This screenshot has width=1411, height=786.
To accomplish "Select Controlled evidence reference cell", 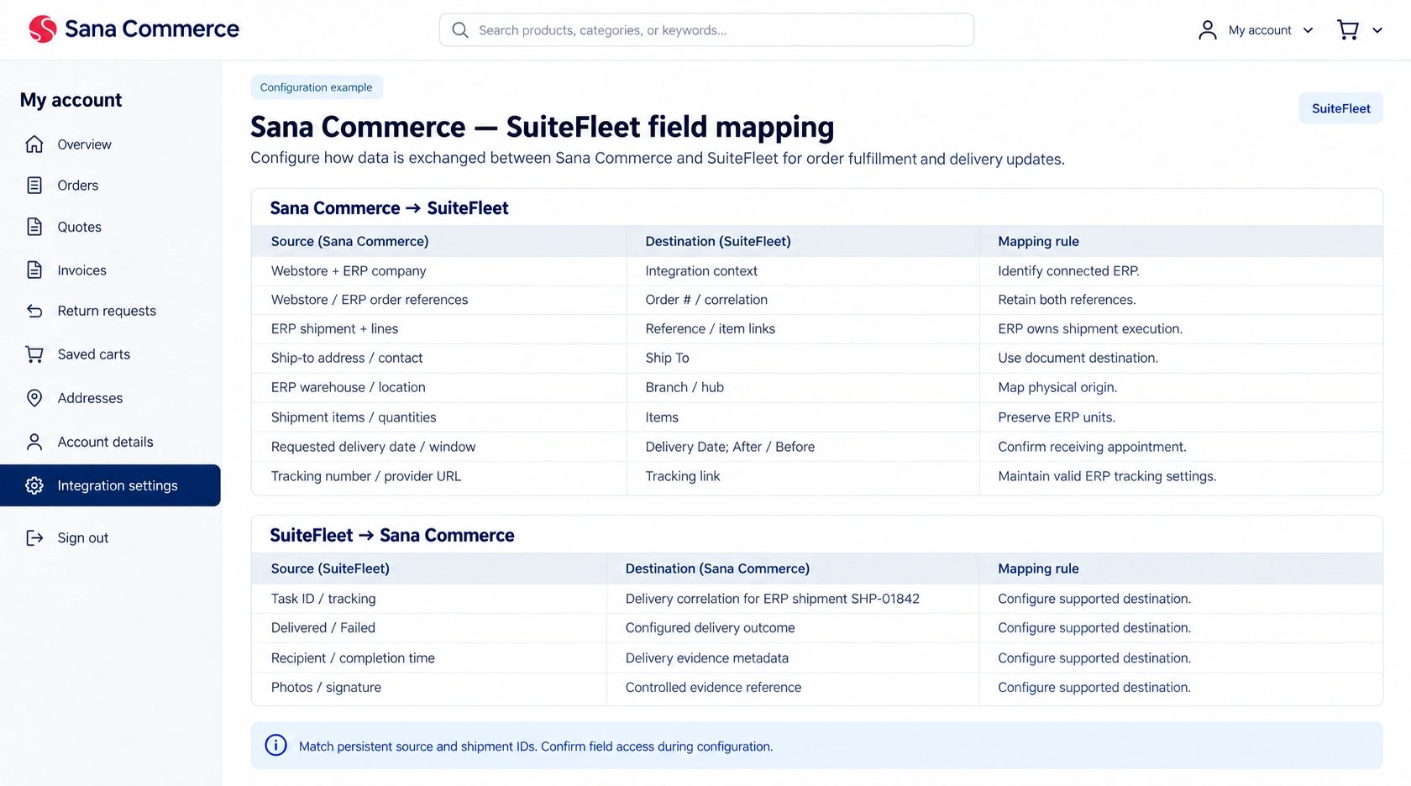I will (x=793, y=687).
